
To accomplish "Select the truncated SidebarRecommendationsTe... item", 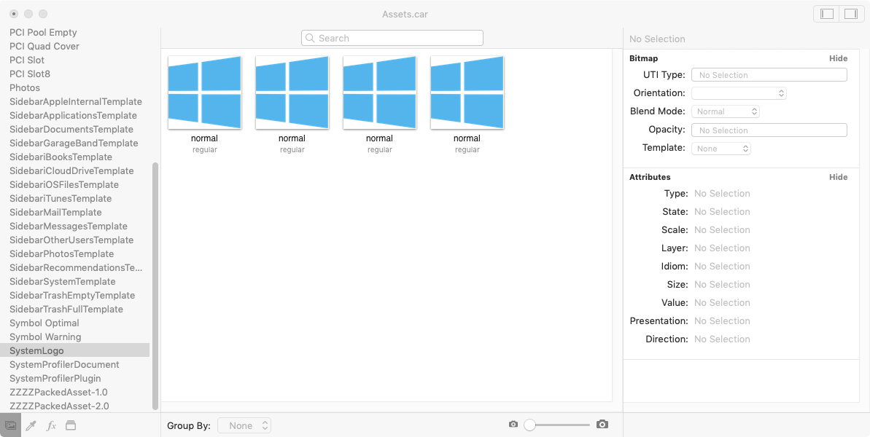I will (x=75, y=267).
